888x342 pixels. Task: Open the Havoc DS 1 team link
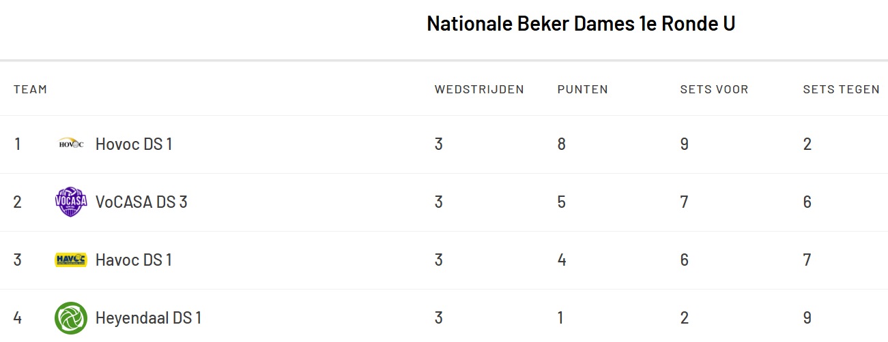point(134,260)
